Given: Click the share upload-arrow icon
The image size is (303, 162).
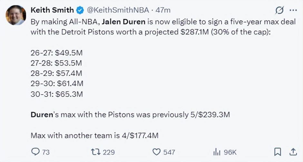Looking at the screenshot, I should tap(293, 152).
